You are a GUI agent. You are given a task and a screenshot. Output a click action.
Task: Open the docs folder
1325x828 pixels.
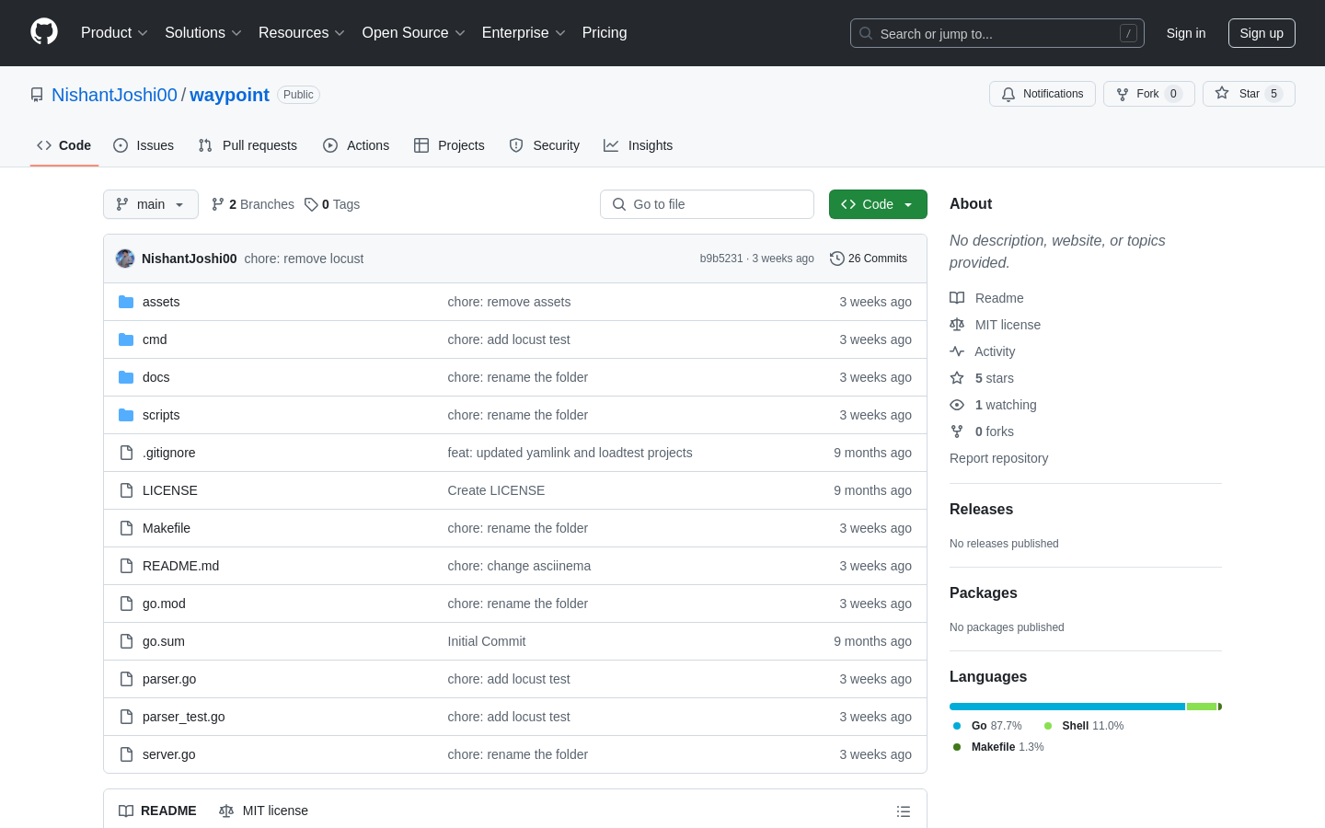click(156, 377)
